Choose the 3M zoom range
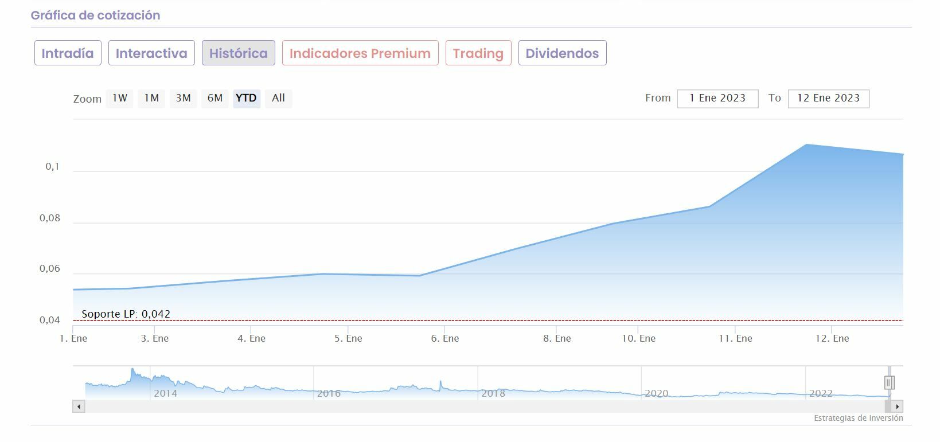The width and height of the screenshot is (940, 442). 183,98
